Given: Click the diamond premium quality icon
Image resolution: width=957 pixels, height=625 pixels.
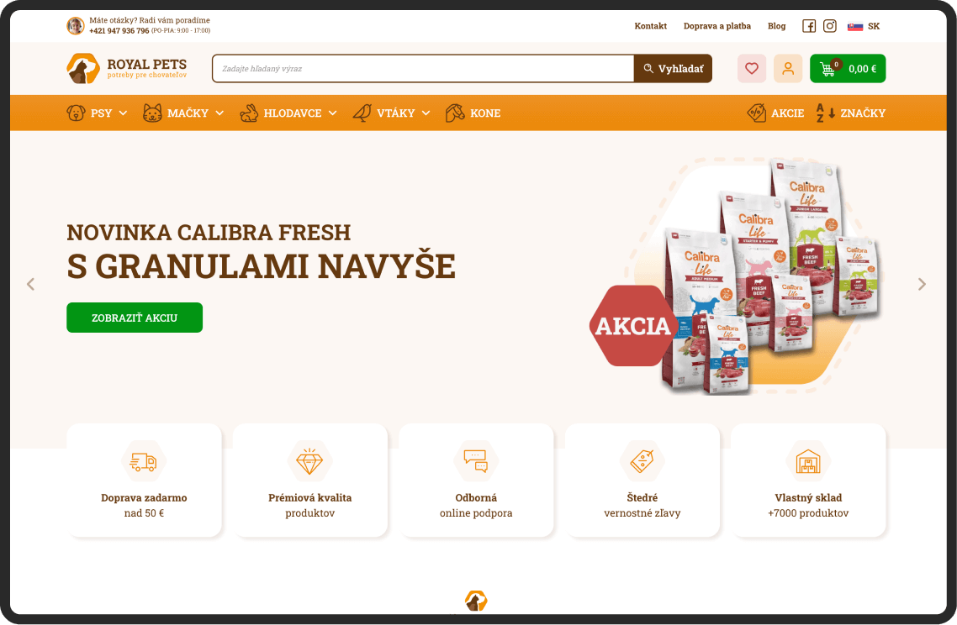Looking at the screenshot, I should [309, 461].
